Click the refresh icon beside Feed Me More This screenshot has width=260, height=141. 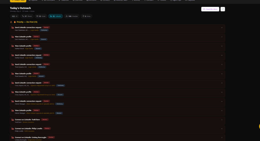(223, 9)
